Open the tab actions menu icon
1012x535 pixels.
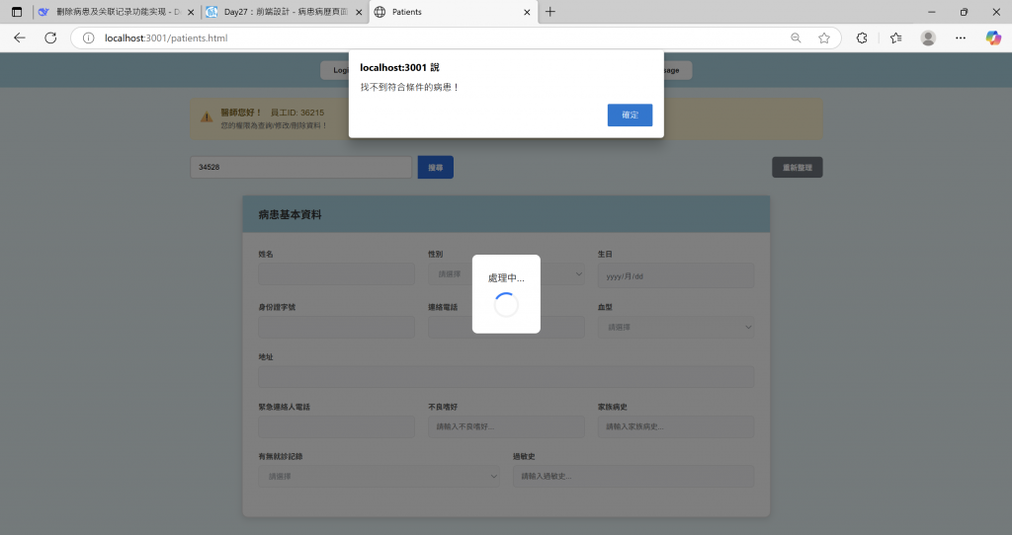coord(17,12)
